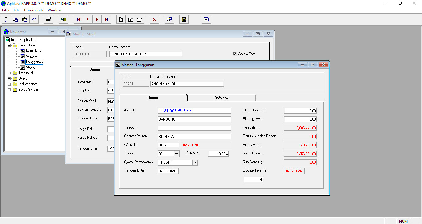Screen dimensions: 422x224
Task: Toggle the Active Part checkbox
Action: [235, 54]
